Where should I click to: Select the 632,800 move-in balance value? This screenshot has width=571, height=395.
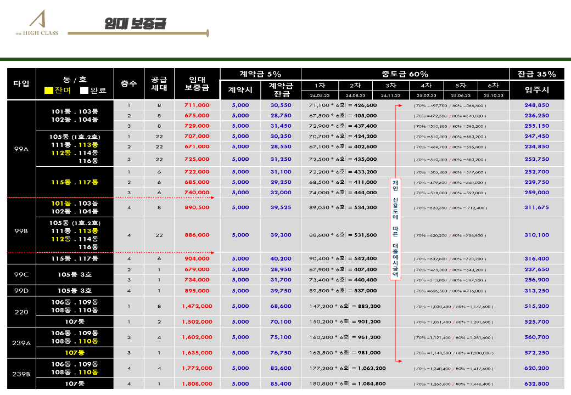pyautogui.click(x=536, y=384)
